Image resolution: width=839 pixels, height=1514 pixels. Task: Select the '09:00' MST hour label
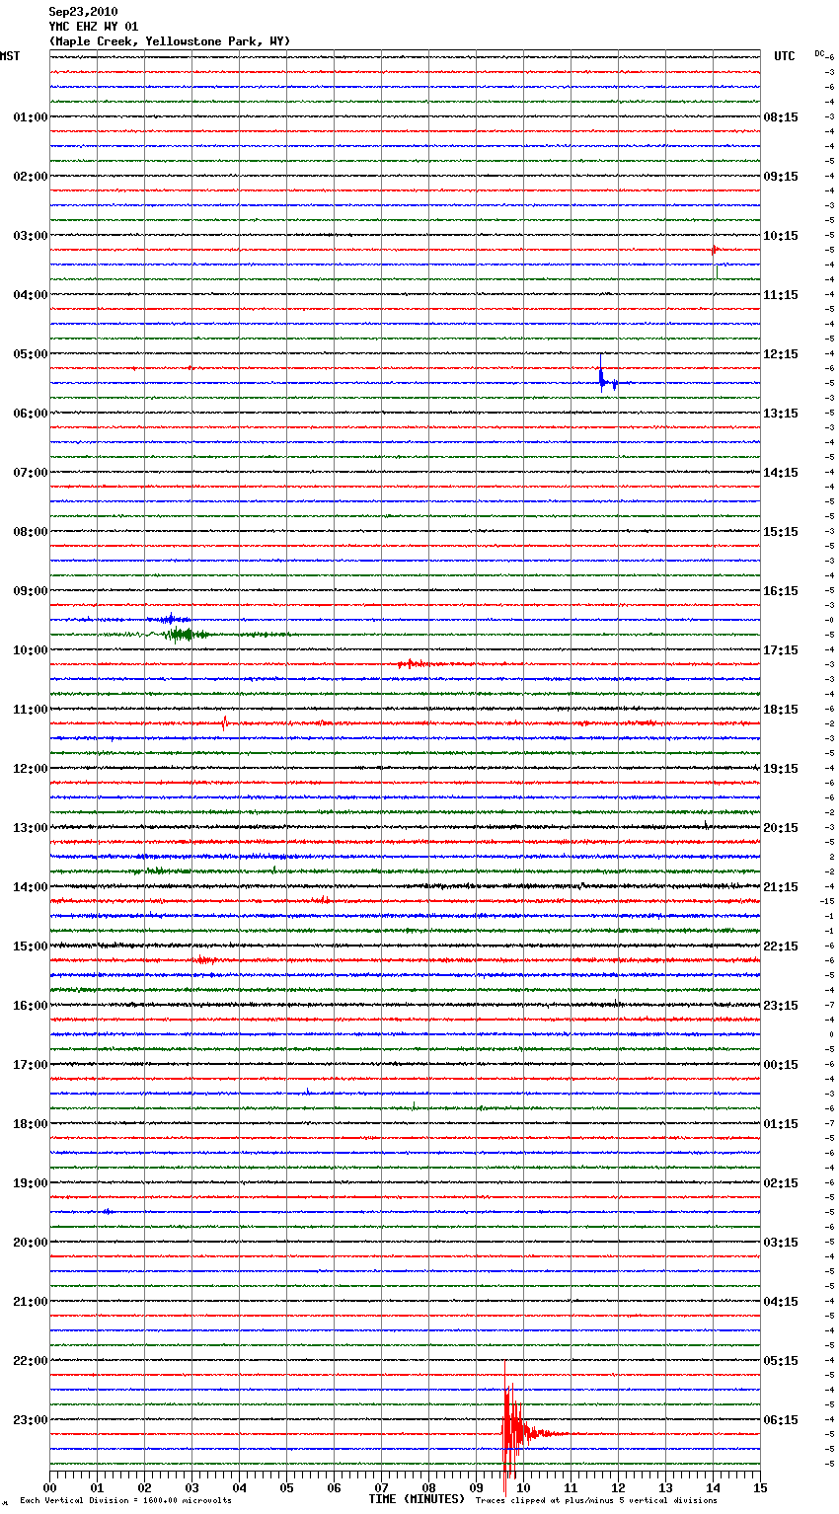pos(31,591)
